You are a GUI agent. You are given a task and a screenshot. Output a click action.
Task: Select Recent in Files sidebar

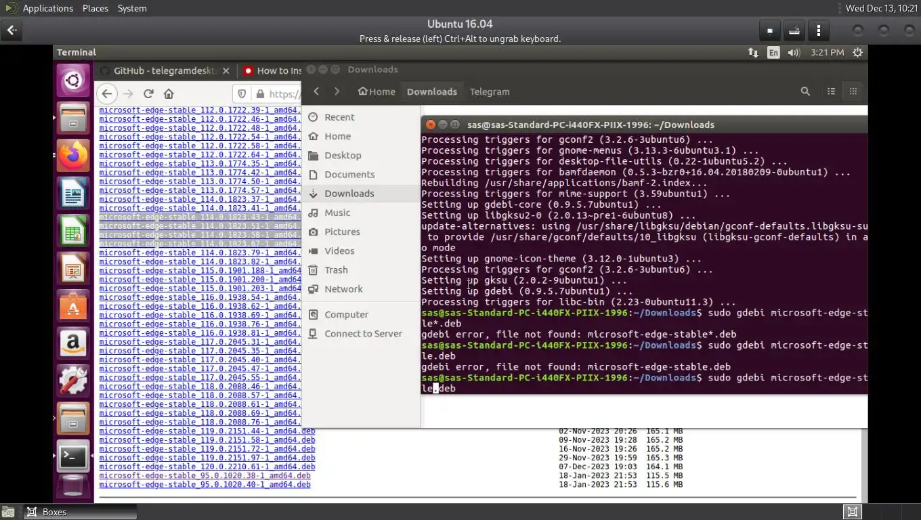click(x=361, y=117)
